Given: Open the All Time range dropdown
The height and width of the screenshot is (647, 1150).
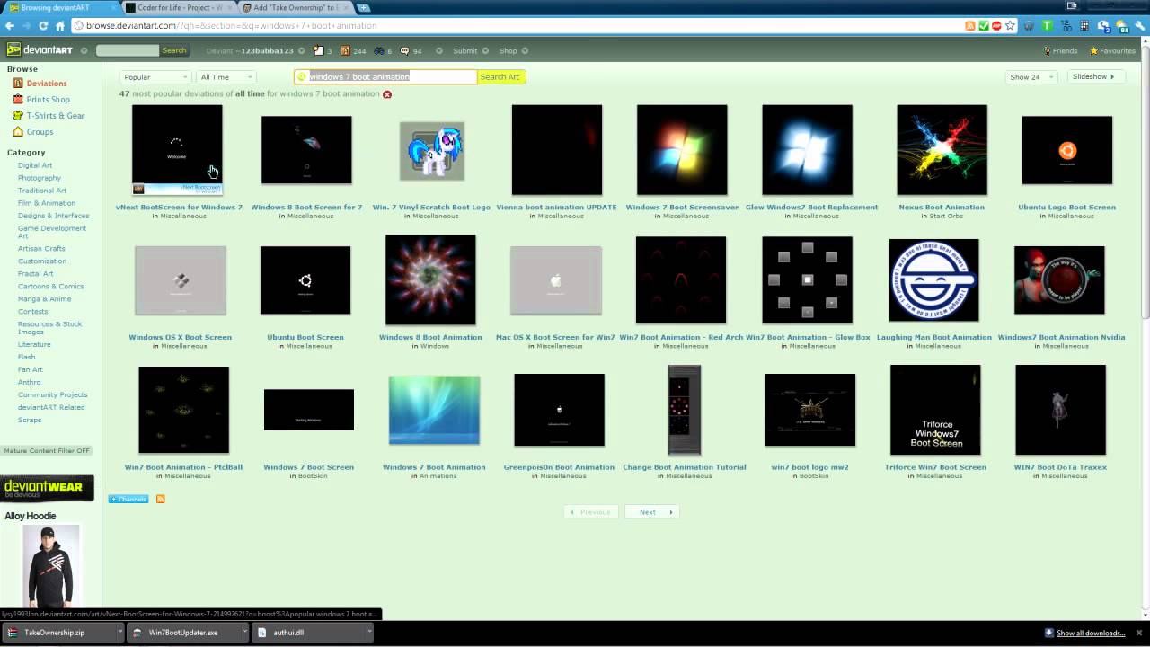Looking at the screenshot, I should pyautogui.click(x=226, y=77).
